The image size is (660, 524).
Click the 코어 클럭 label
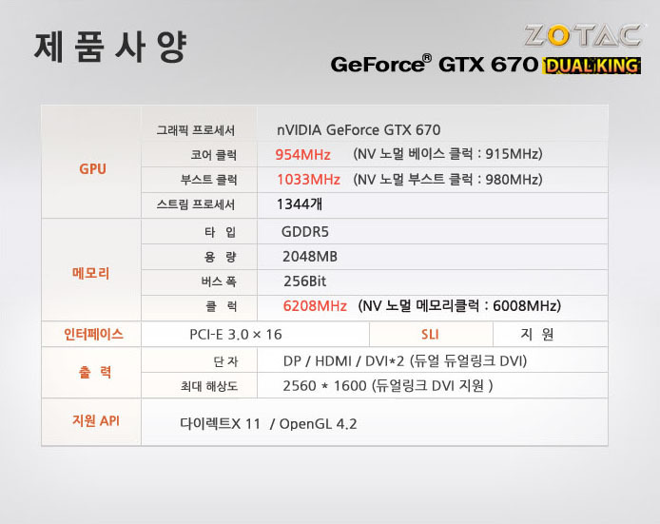[213, 155]
